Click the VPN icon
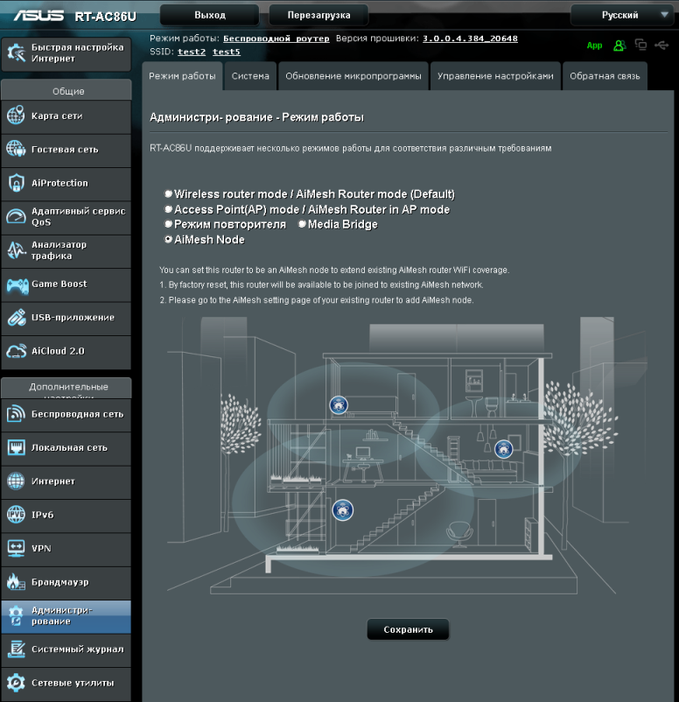Image resolution: width=679 pixels, height=702 pixels. coord(16,548)
